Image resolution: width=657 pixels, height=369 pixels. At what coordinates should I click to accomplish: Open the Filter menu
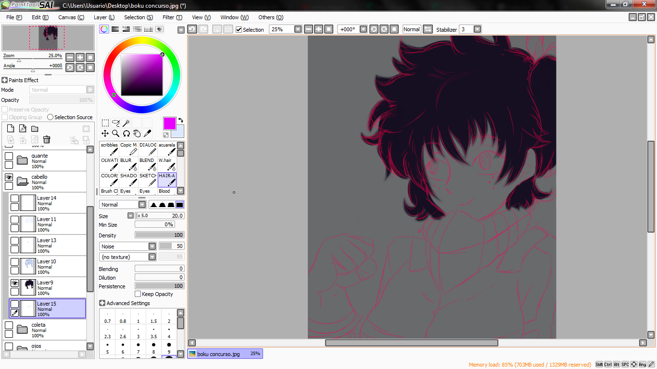click(172, 17)
